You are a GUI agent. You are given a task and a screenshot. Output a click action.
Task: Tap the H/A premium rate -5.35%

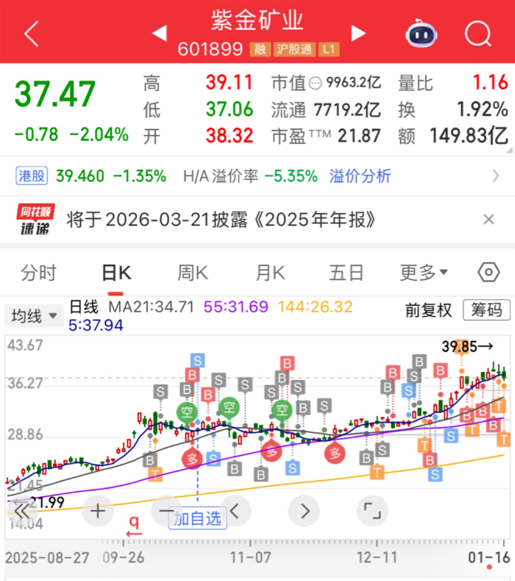pos(291,176)
